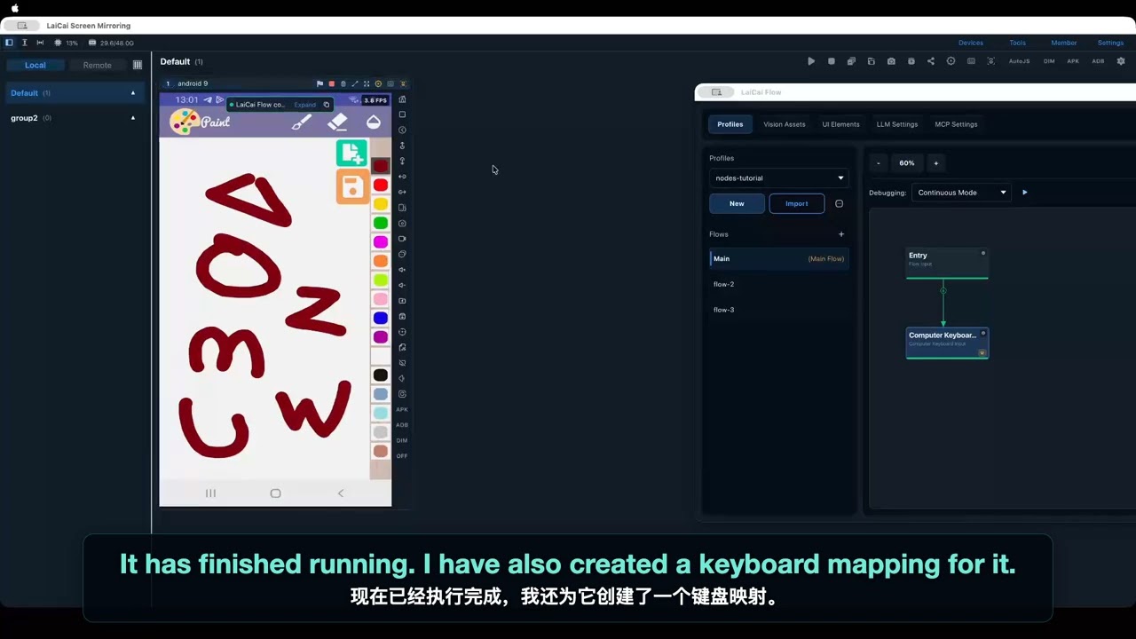Click the green new document icon

351,153
